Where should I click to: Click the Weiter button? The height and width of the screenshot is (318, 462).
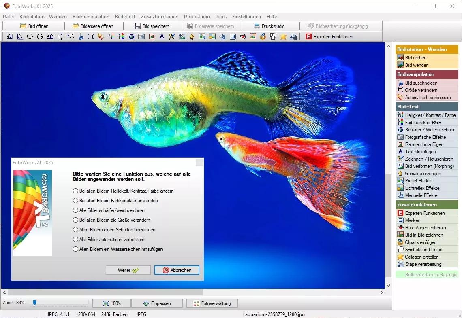click(x=128, y=270)
